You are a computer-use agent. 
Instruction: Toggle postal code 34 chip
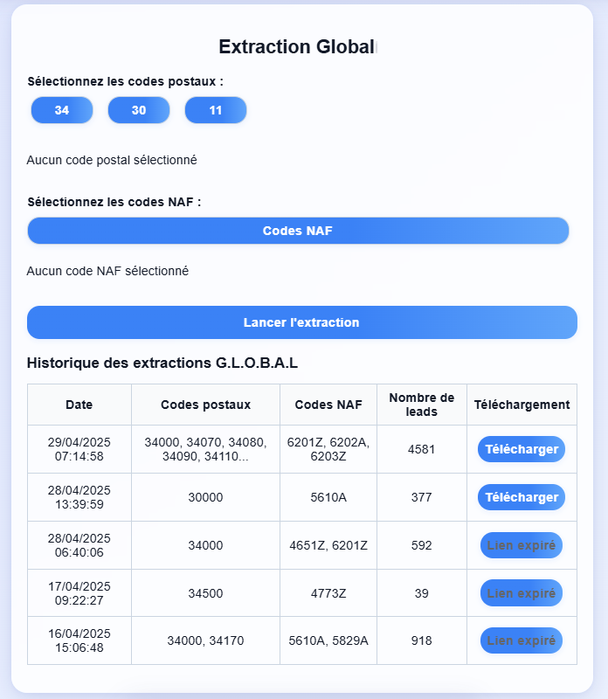pos(61,110)
